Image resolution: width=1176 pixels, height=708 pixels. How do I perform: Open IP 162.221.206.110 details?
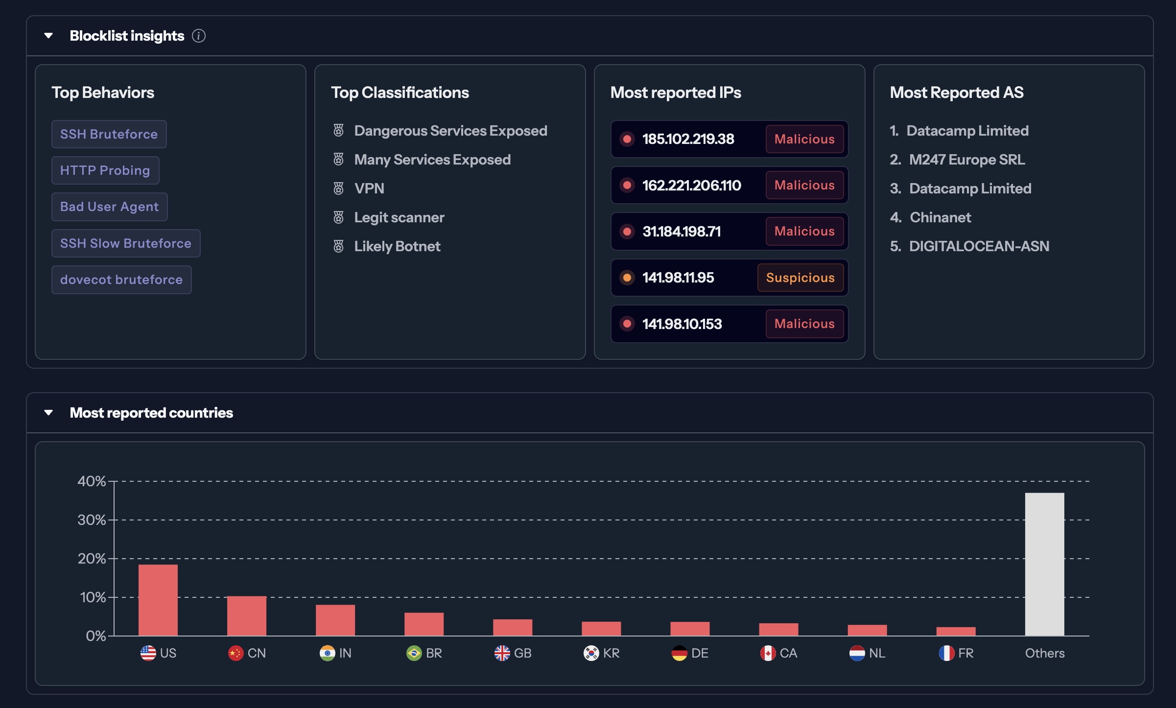click(x=691, y=185)
